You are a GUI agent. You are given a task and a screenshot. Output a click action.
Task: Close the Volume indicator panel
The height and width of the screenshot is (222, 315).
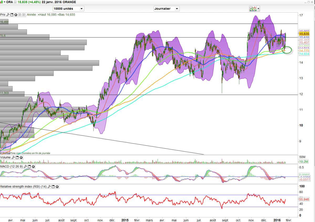21,157
